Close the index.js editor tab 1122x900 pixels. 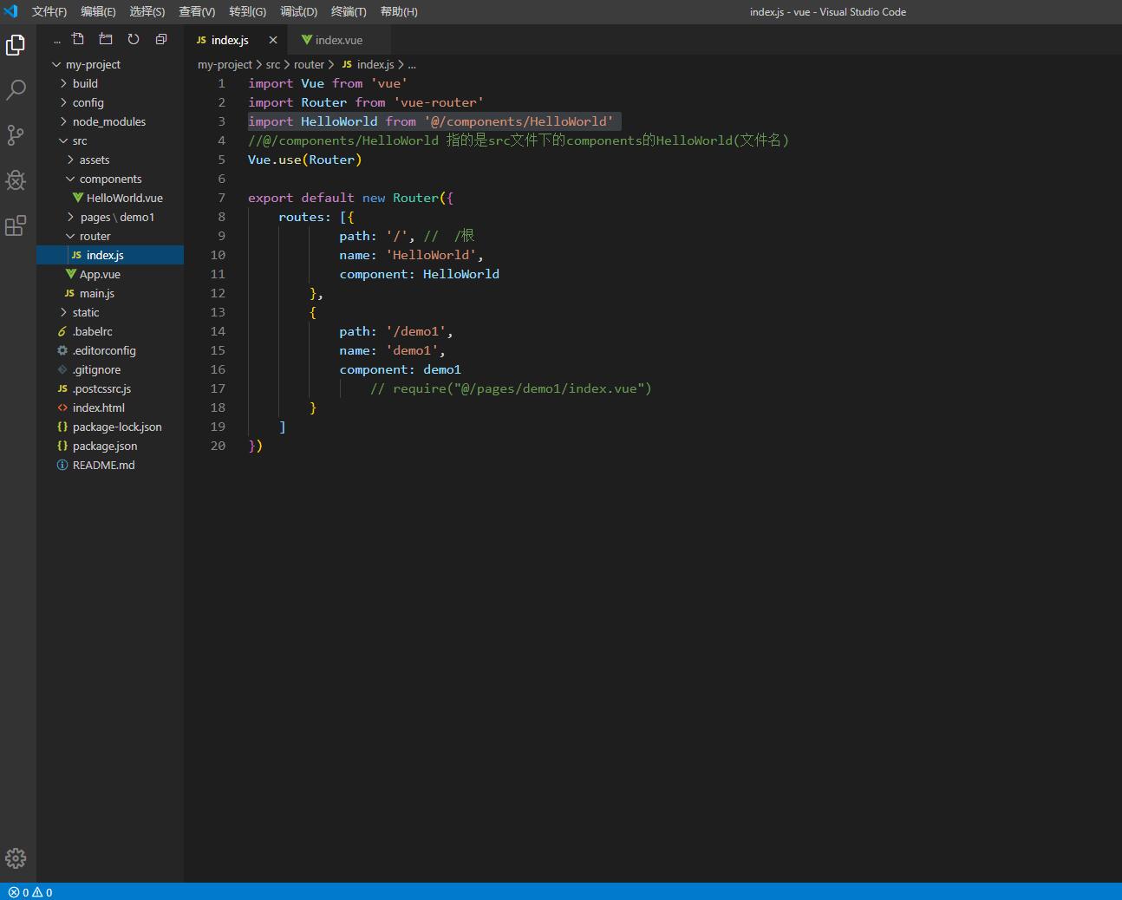point(273,40)
